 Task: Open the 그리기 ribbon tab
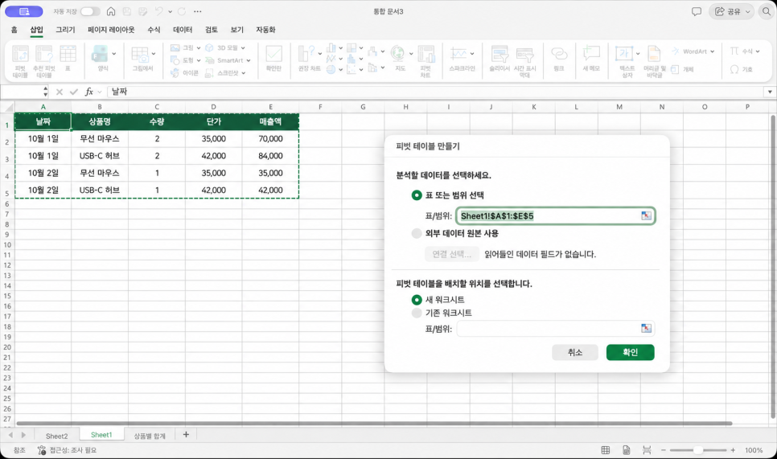click(65, 30)
